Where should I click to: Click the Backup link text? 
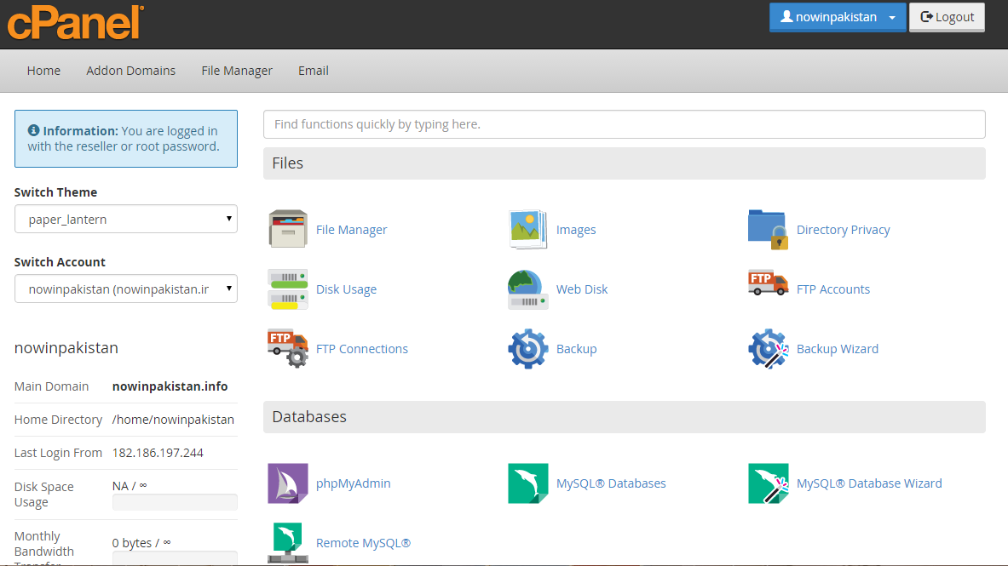tap(576, 348)
